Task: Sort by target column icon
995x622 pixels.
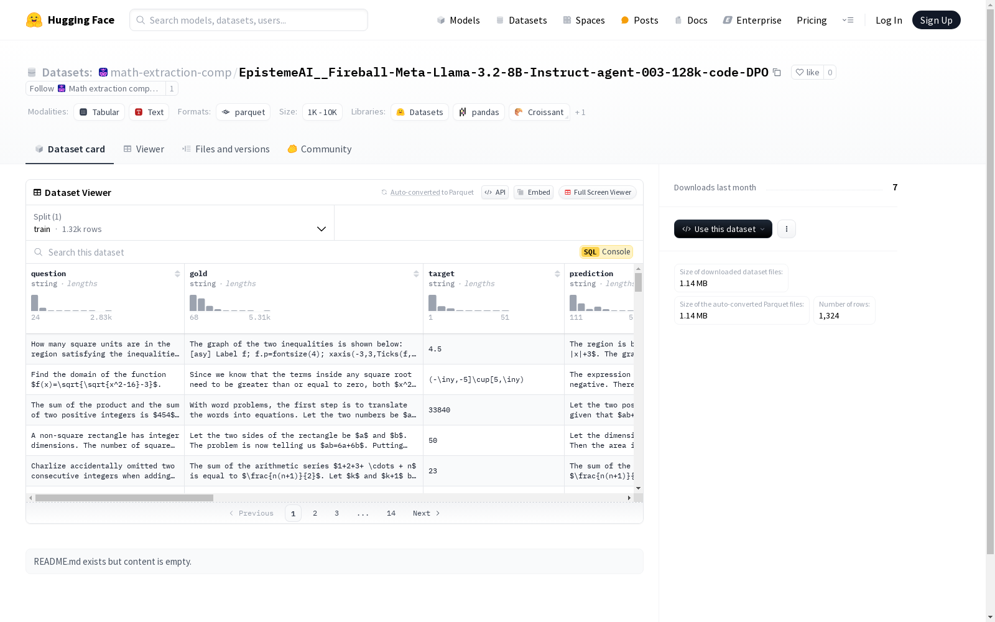Action: pyautogui.click(x=557, y=274)
